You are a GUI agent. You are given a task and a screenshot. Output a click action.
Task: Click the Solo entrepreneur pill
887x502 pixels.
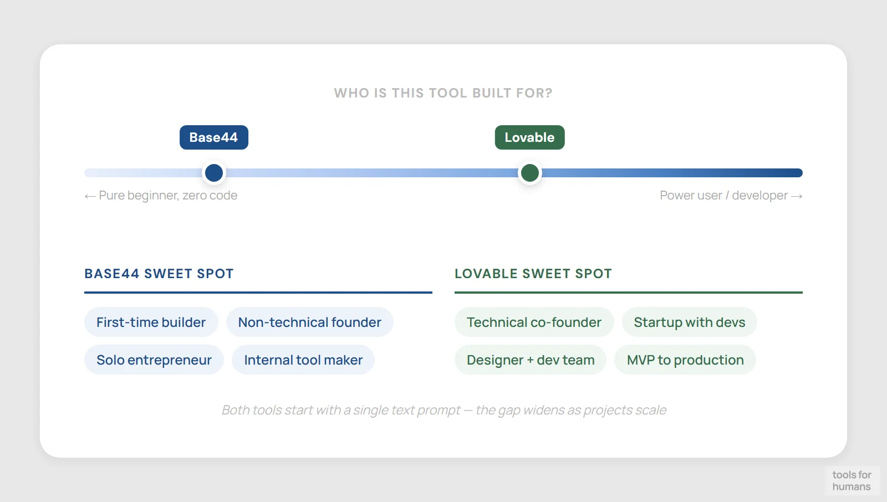pyautogui.click(x=154, y=360)
